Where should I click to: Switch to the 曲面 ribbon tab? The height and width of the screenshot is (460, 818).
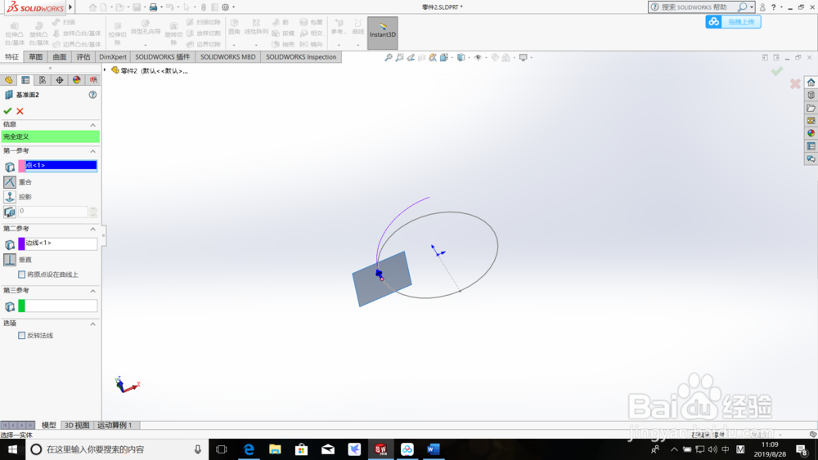pos(60,56)
